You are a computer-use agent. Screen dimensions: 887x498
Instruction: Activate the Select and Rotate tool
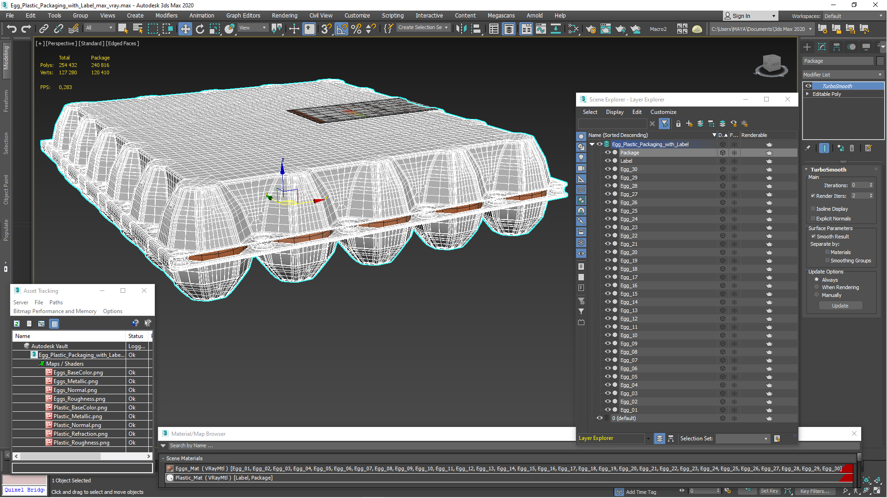click(200, 29)
